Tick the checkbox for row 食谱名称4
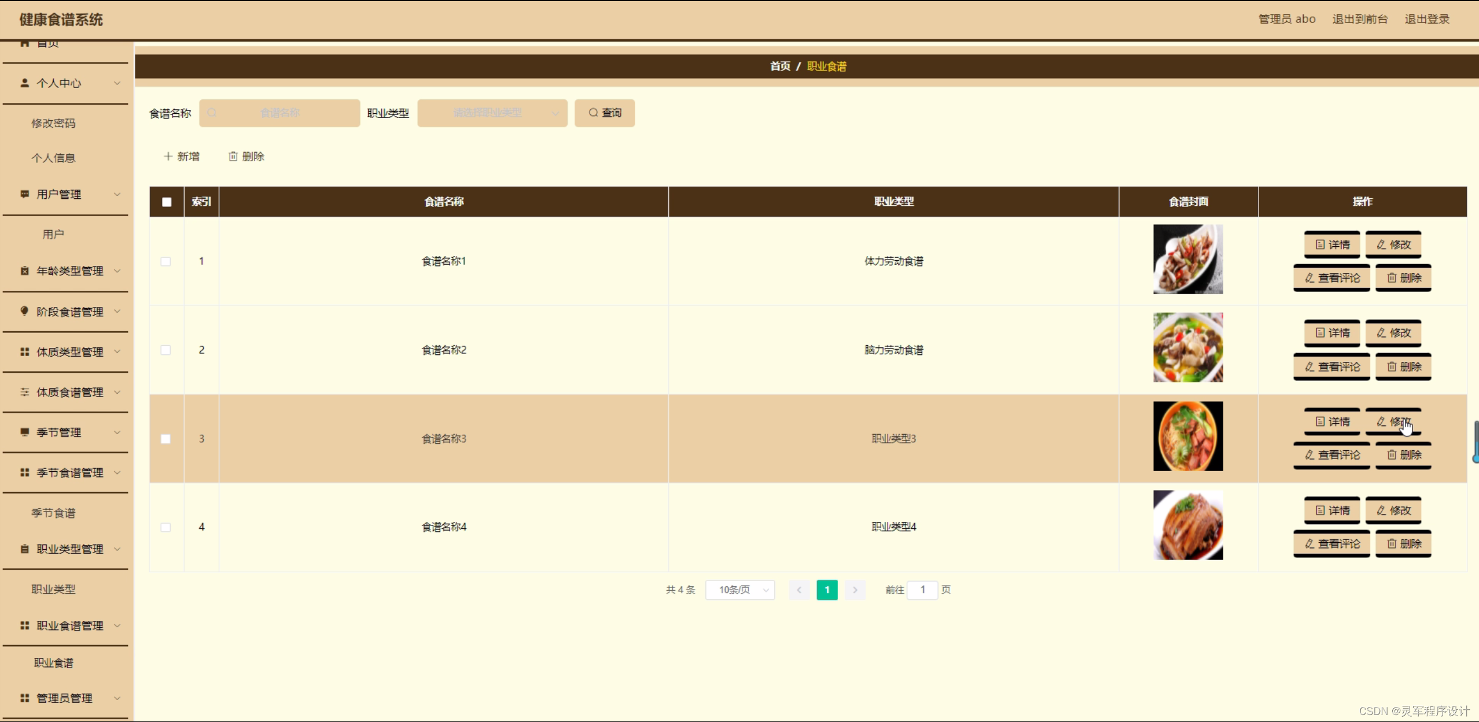This screenshot has width=1479, height=722. coord(166,527)
